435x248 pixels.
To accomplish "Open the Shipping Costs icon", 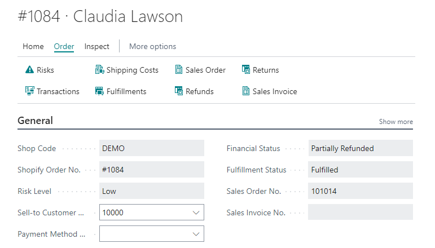I will pos(99,70).
